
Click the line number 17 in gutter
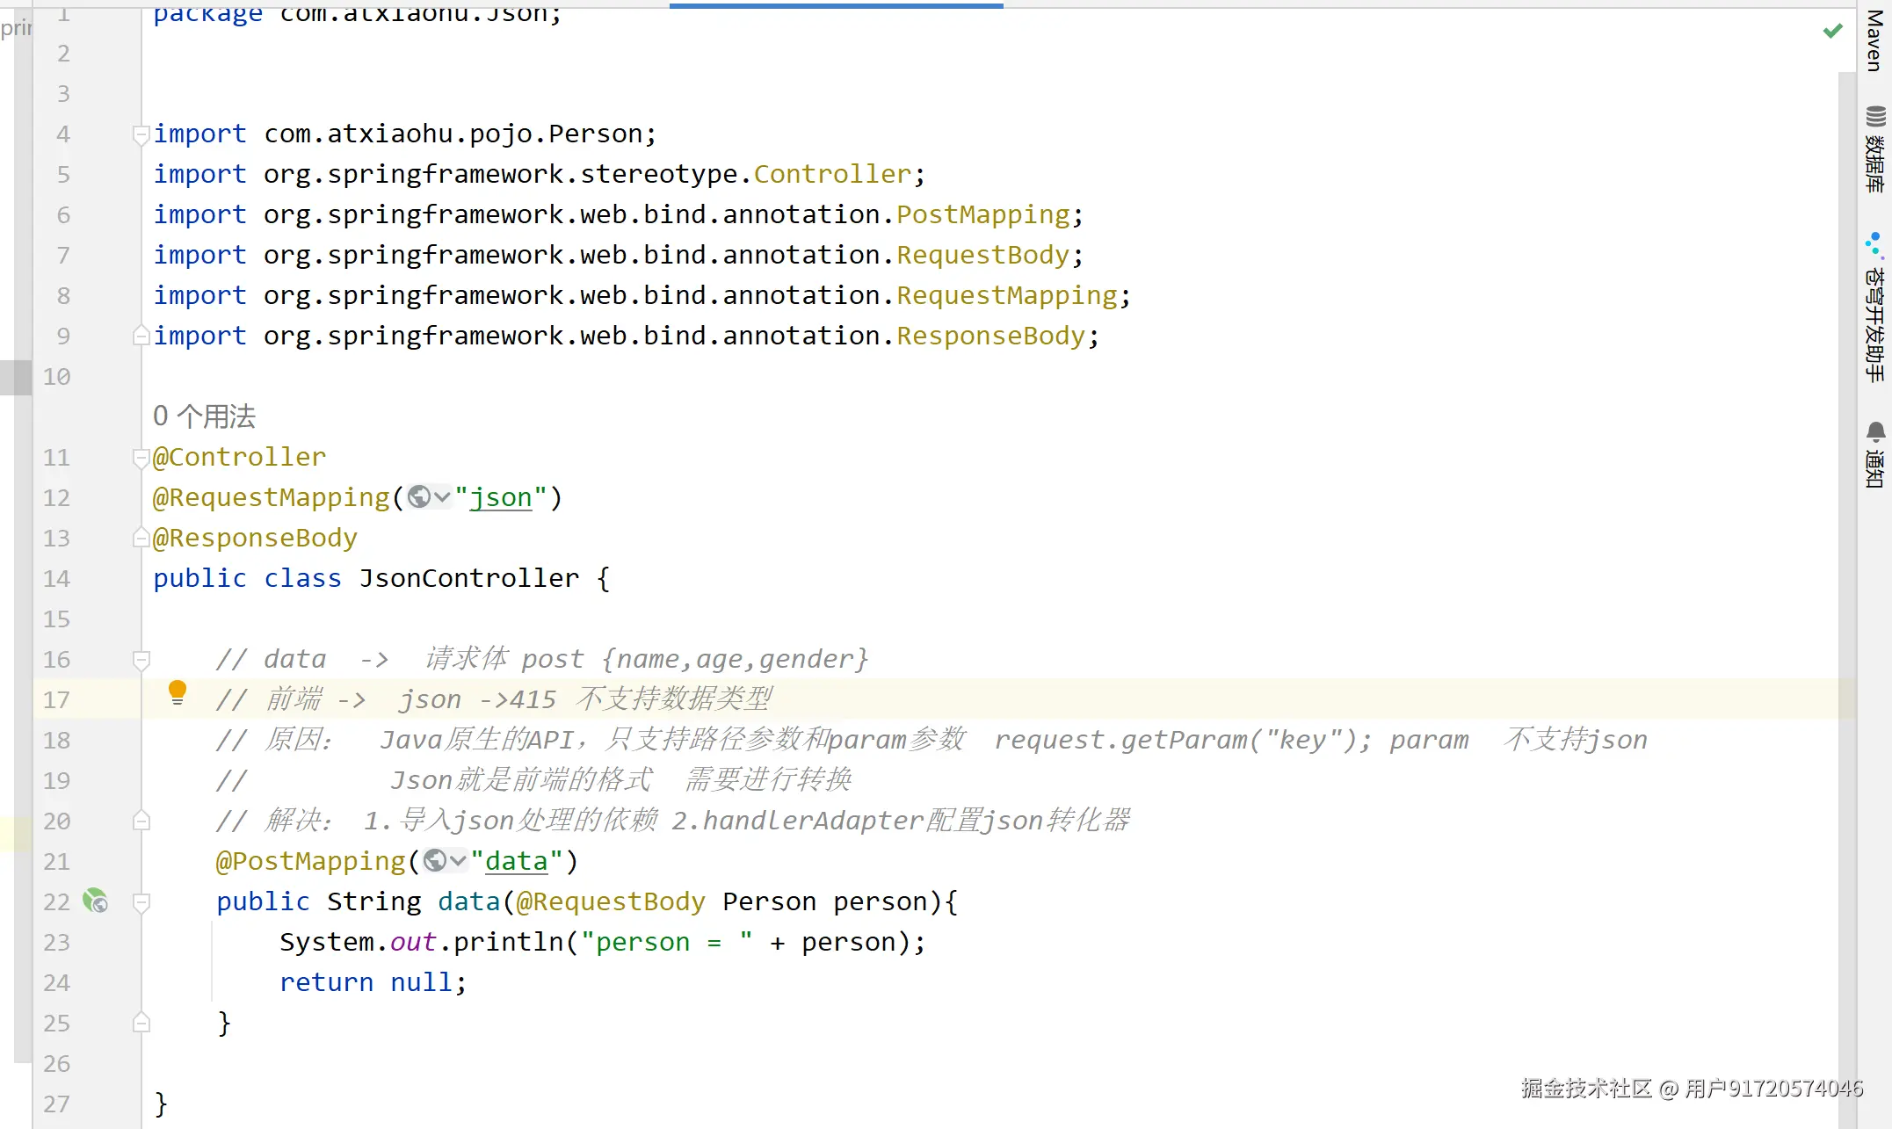56,700
